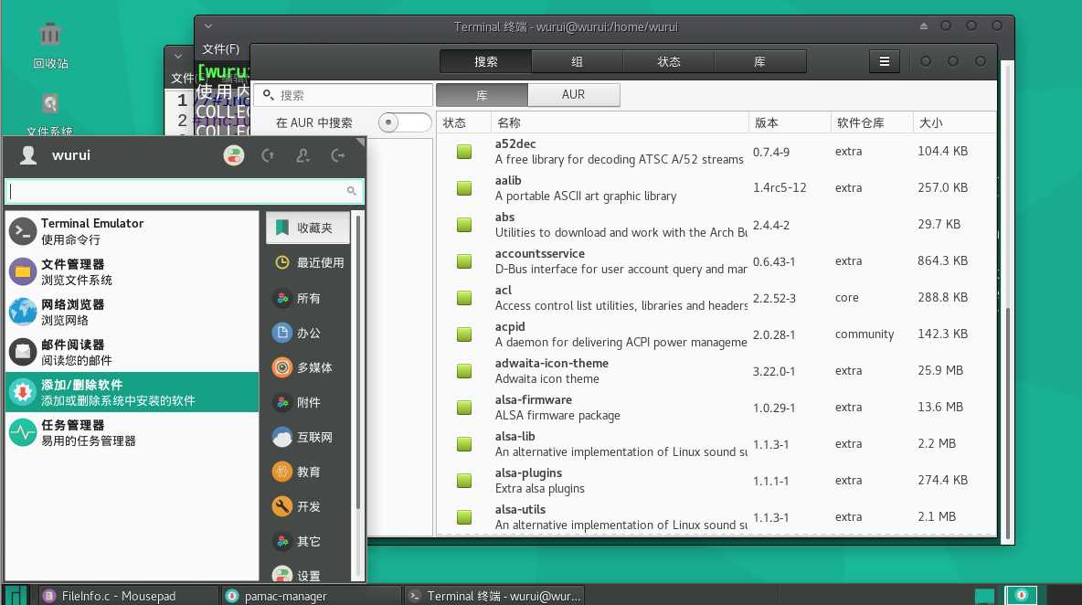This screenshot has width=1082, height=605.
Task: Switch to Terminal 终端 taskbar item
Action: click(494, 595)
